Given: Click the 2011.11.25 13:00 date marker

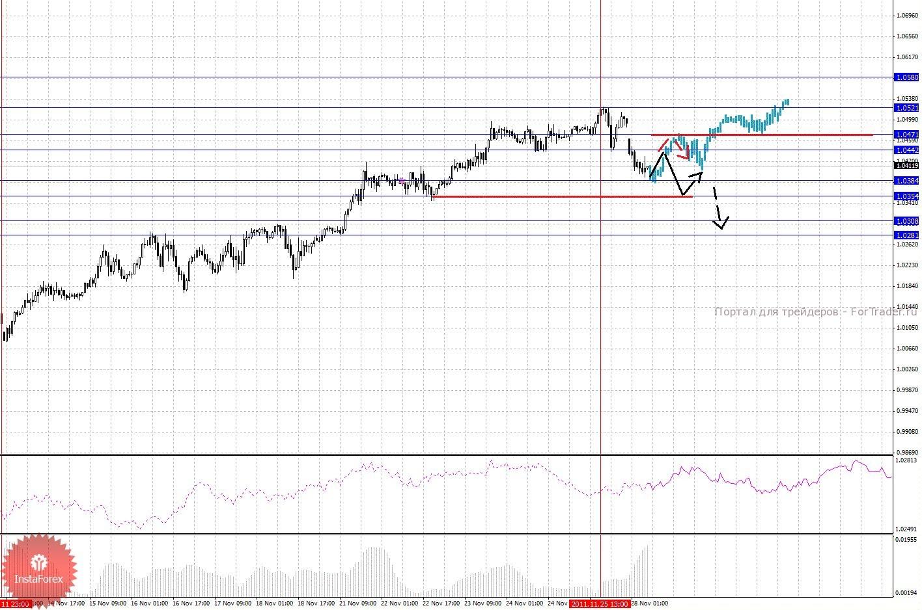Looking at the screenshot, I should coord(600,604).
